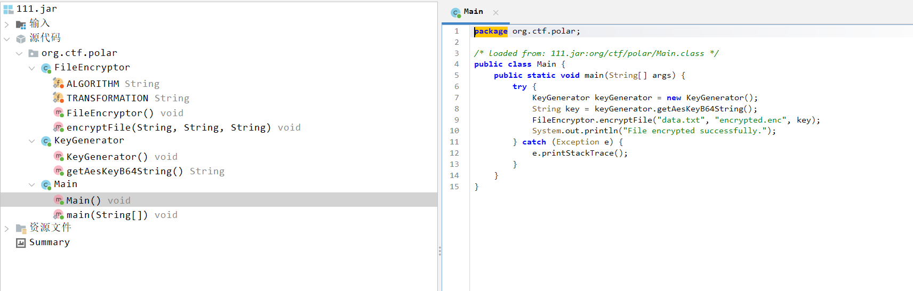Click the Main() constructor method icon
This screenshot has height=291, width=913.
point(59,200)
